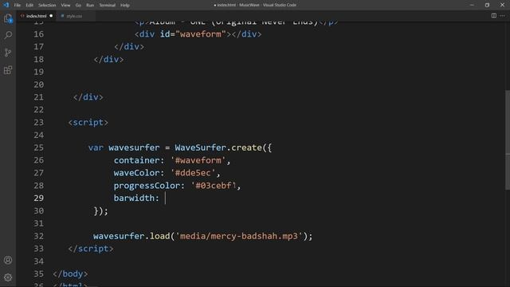
Task: Click the 'media/mercy-badshah.mp3' string
Action: 239,236
